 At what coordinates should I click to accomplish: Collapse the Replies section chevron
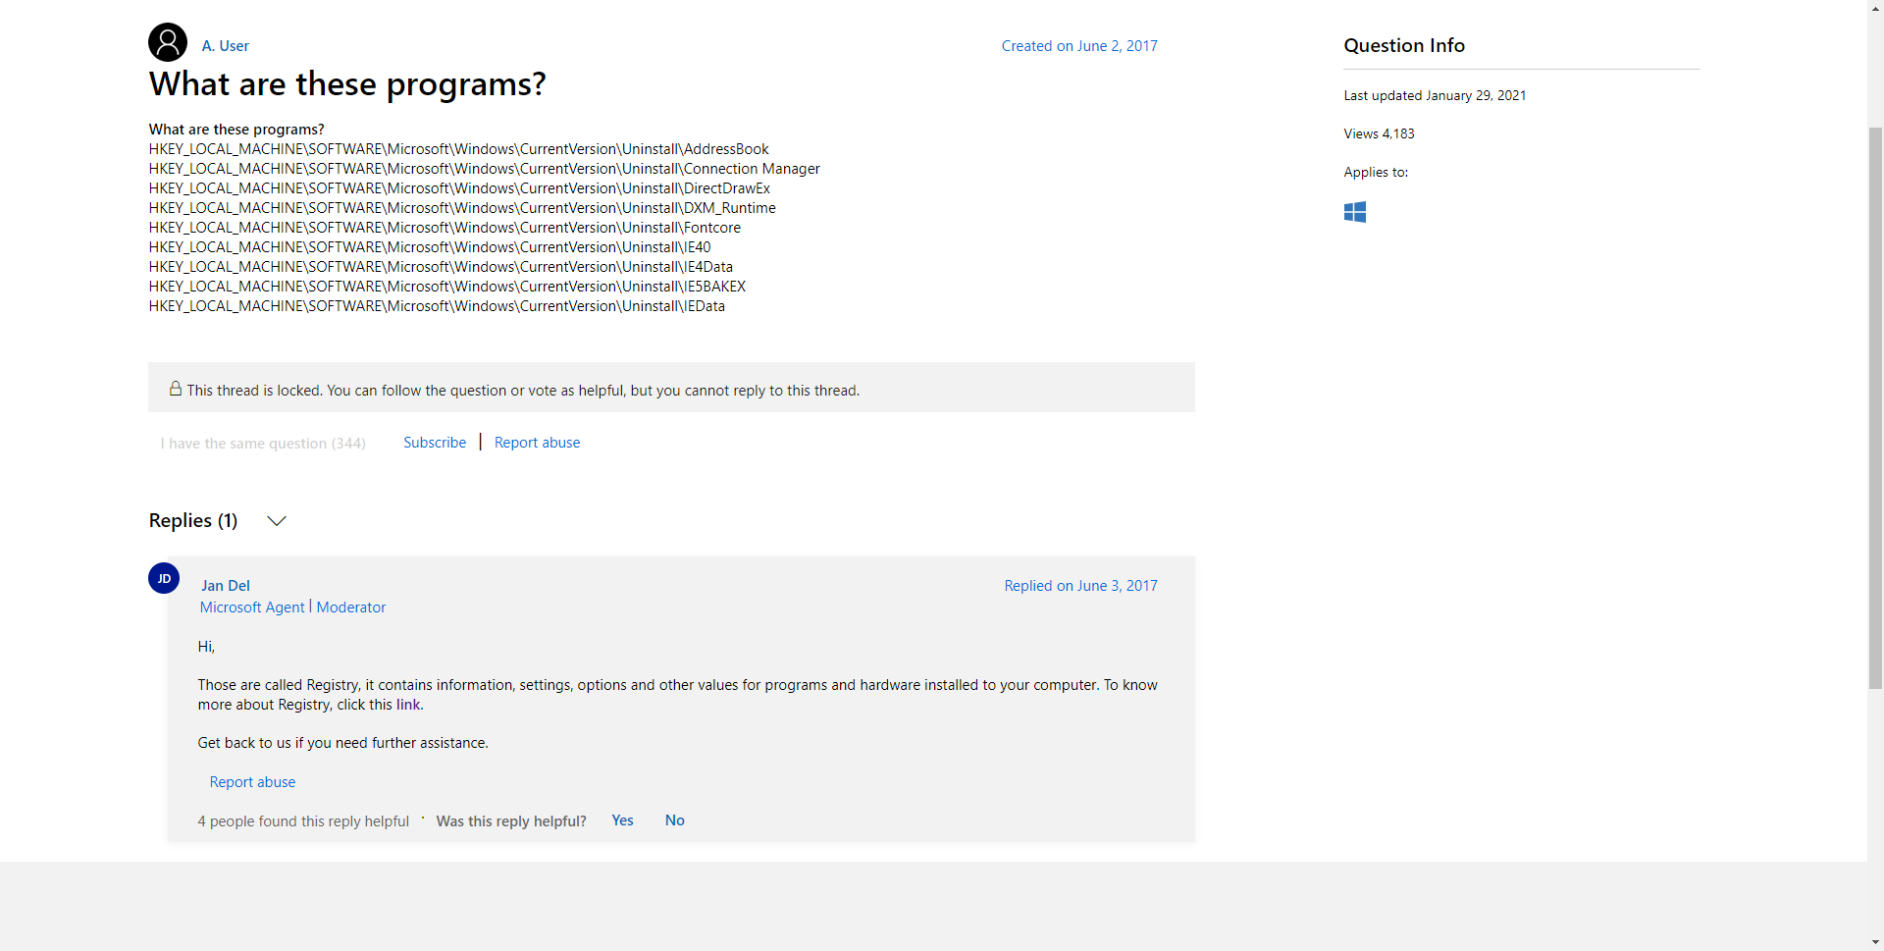pyautogui.click(x=276, y=521)
